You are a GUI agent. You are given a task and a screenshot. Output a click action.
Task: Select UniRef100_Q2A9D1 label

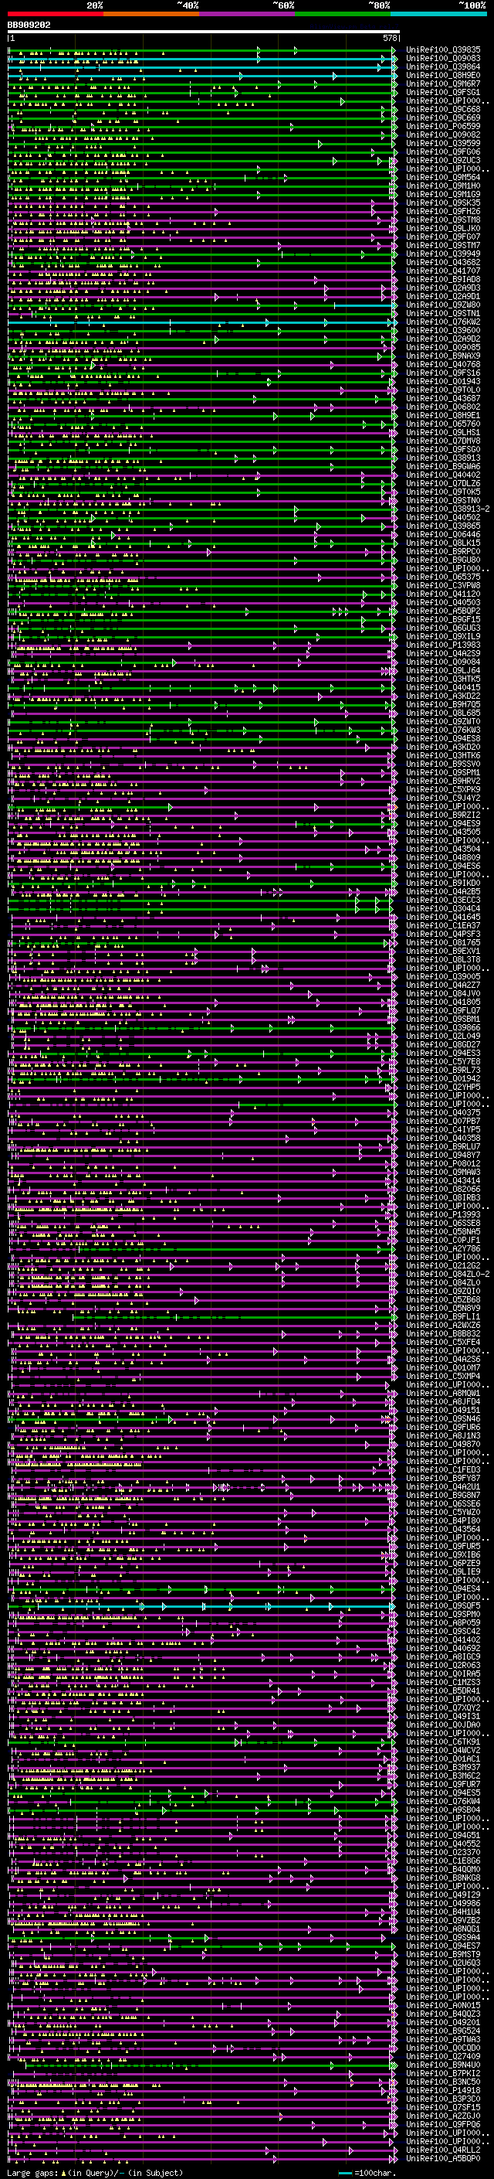443,296
